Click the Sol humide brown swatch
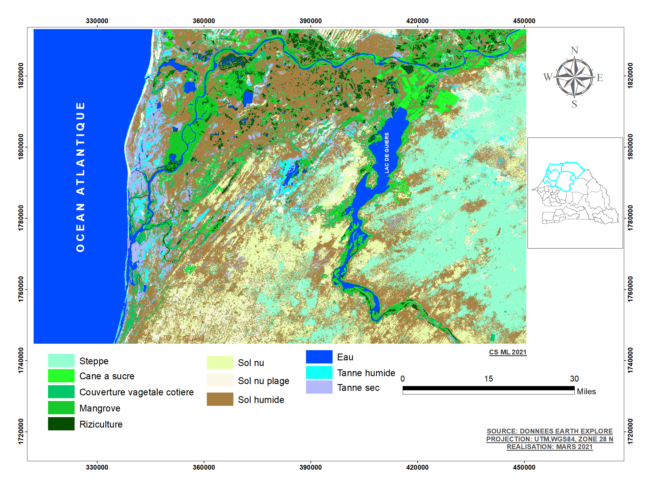 click(x=220, y=399)
